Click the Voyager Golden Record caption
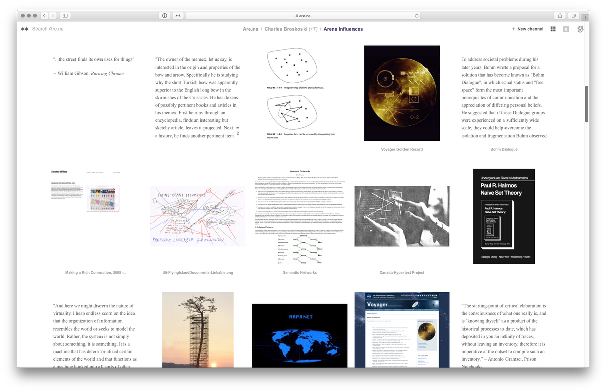Image resolution: width=606 pixels, height=392 pixels. tap(402, 149)
